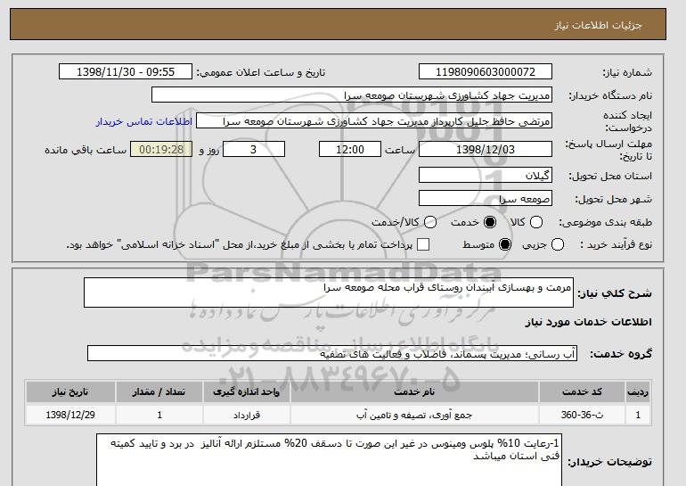This screenshot has width=686, height=486.
Task: Click the شرح کلی نیاز label
Action: [615, 293]
